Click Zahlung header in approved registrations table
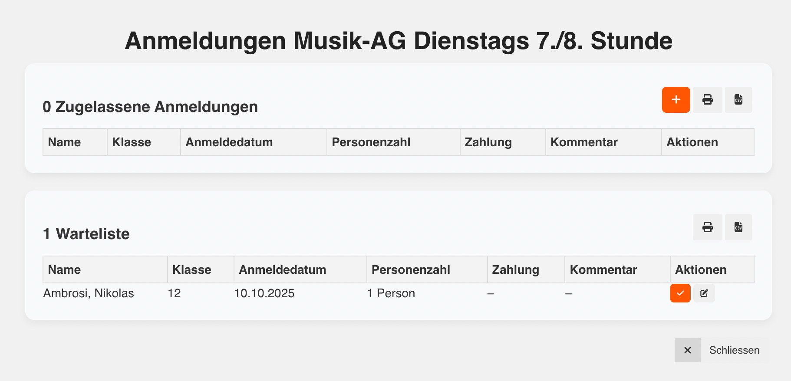The image size is (791, 381). 488,142
